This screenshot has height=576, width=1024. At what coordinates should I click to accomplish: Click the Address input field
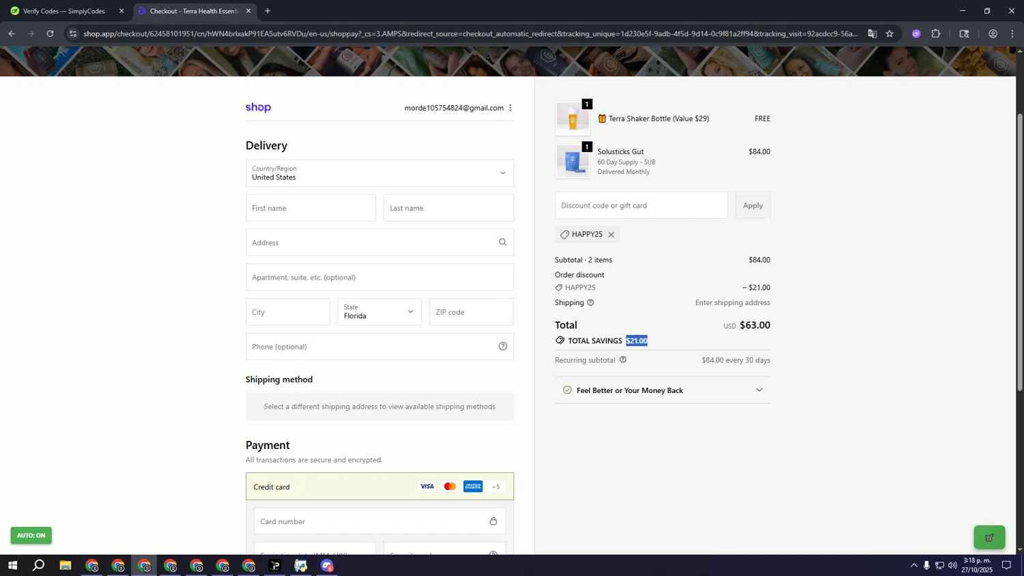(x=380, y=242)
